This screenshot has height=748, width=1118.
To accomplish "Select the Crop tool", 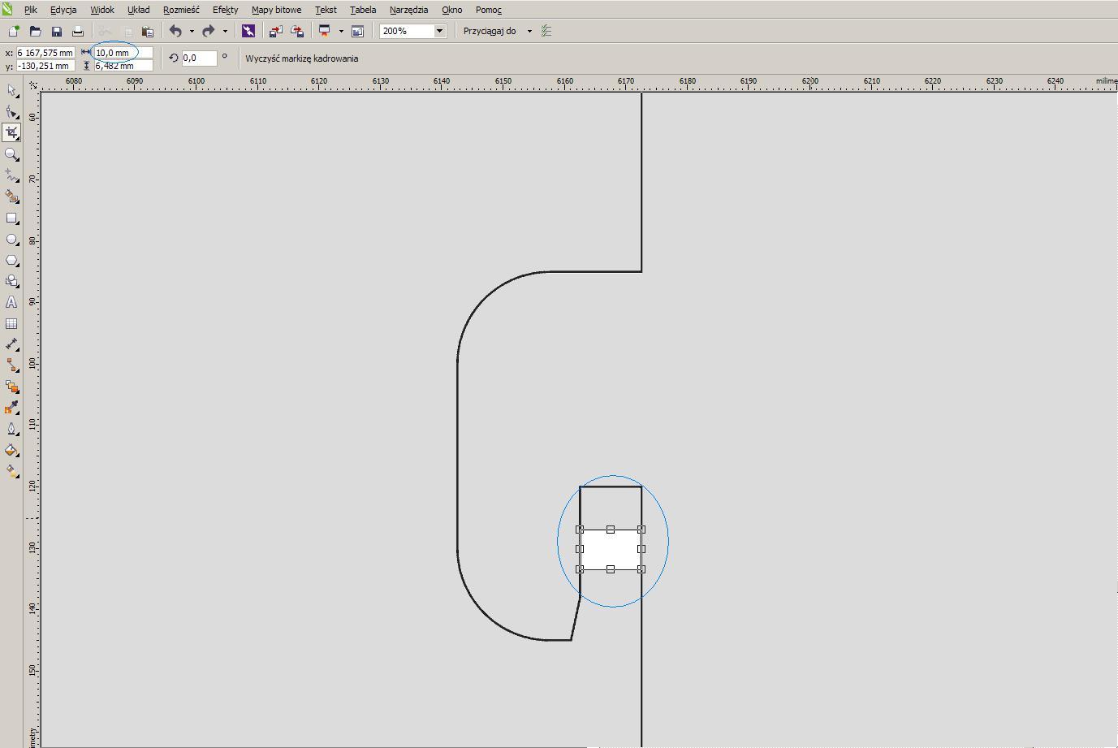I will 11,132.
